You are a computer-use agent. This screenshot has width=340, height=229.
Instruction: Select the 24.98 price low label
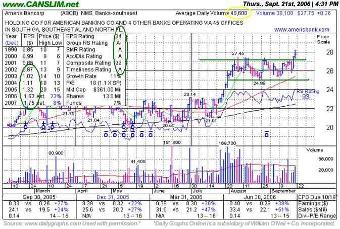[x=259, y=84]
